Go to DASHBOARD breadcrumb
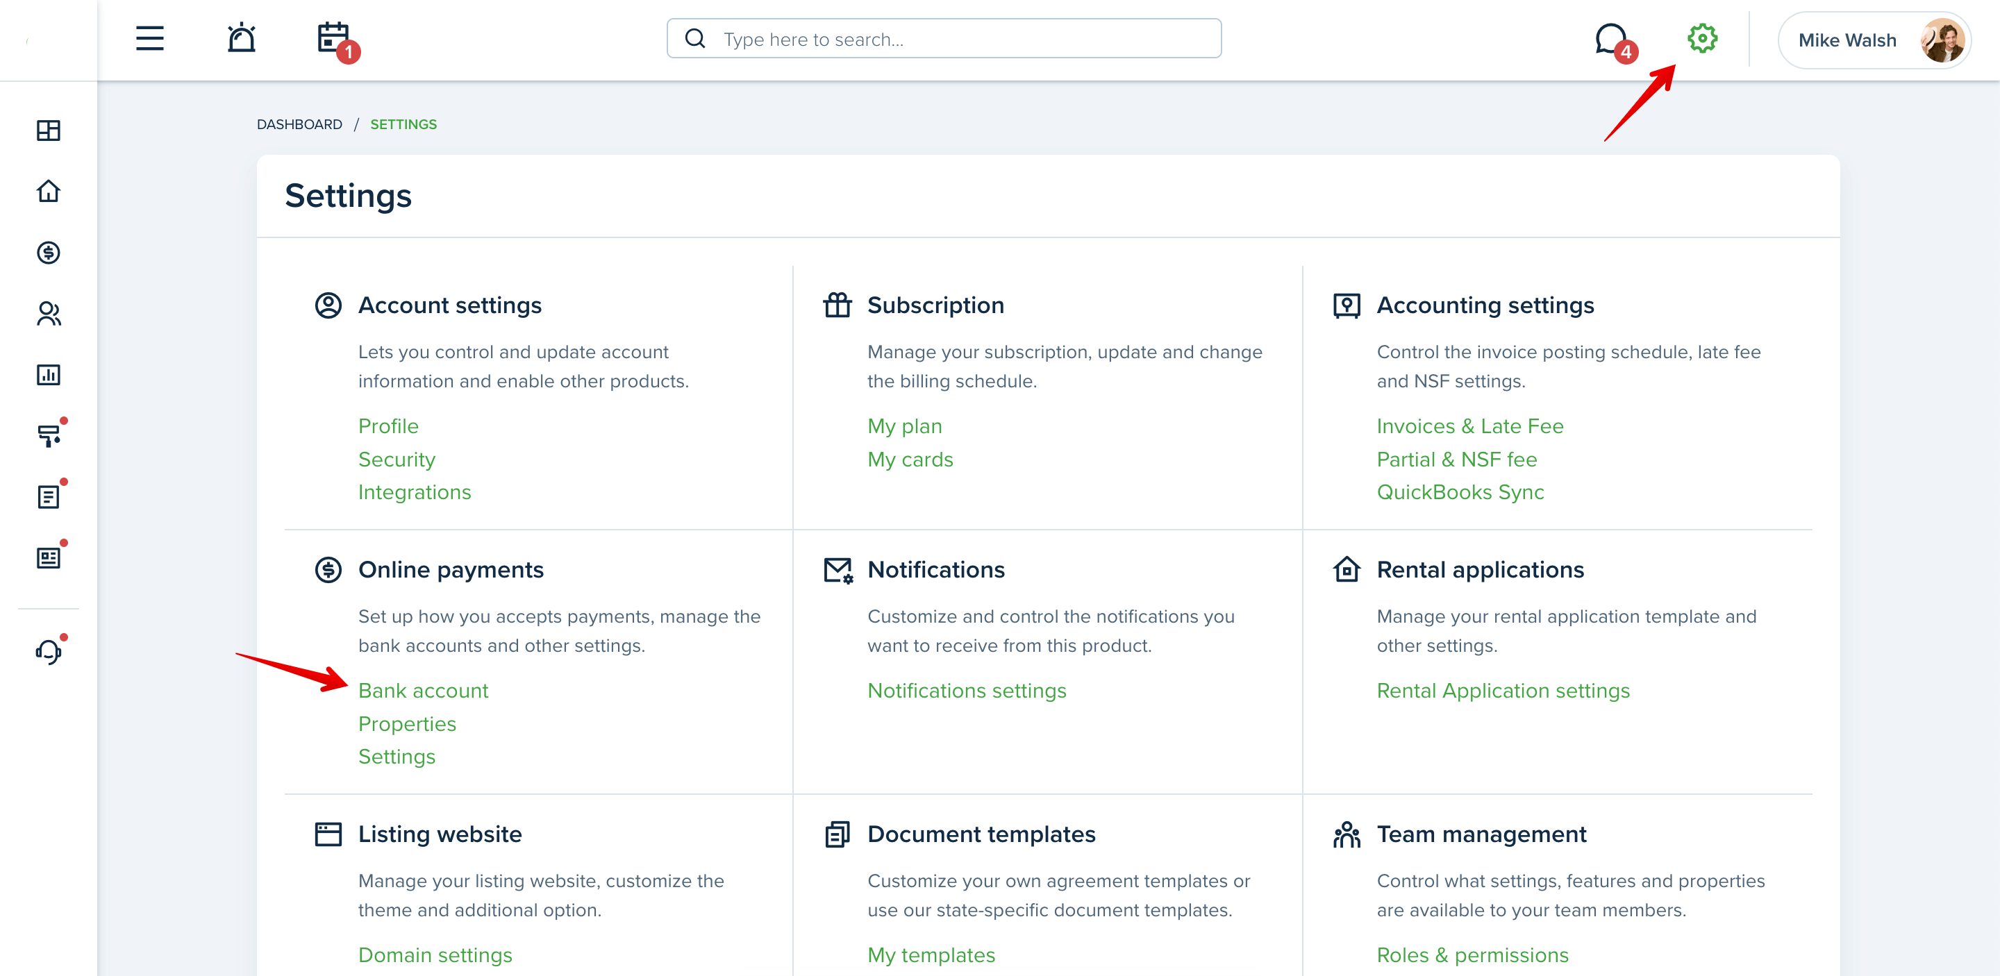Image resolution: width=2000 pixels, height=976 pixels. (299, 124)
